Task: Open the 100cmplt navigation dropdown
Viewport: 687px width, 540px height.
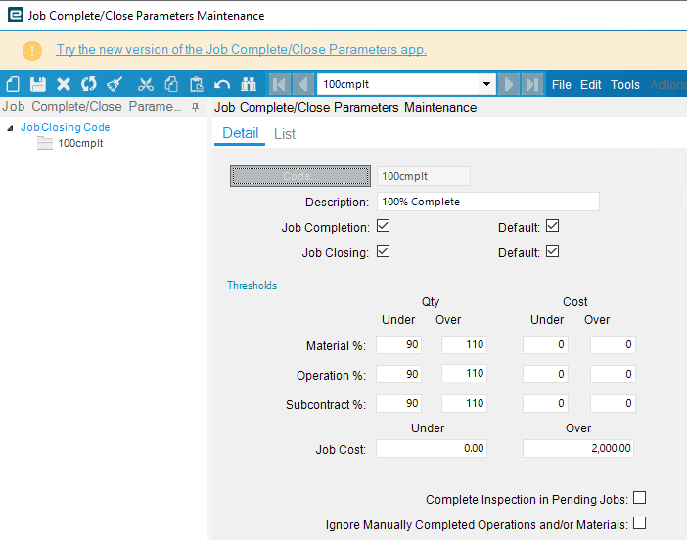Action: pos(486,84)
